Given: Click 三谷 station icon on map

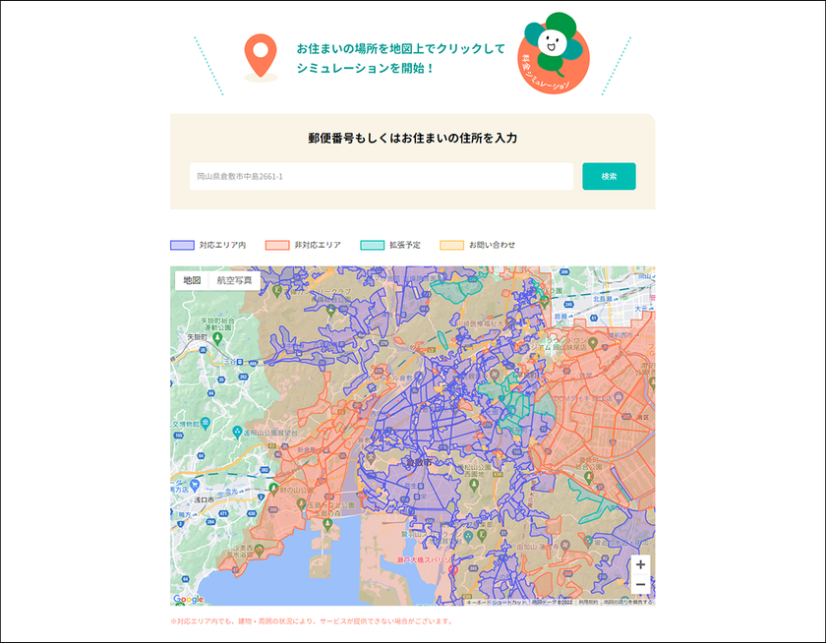Looking at the screenshot, I should point(240,362).
